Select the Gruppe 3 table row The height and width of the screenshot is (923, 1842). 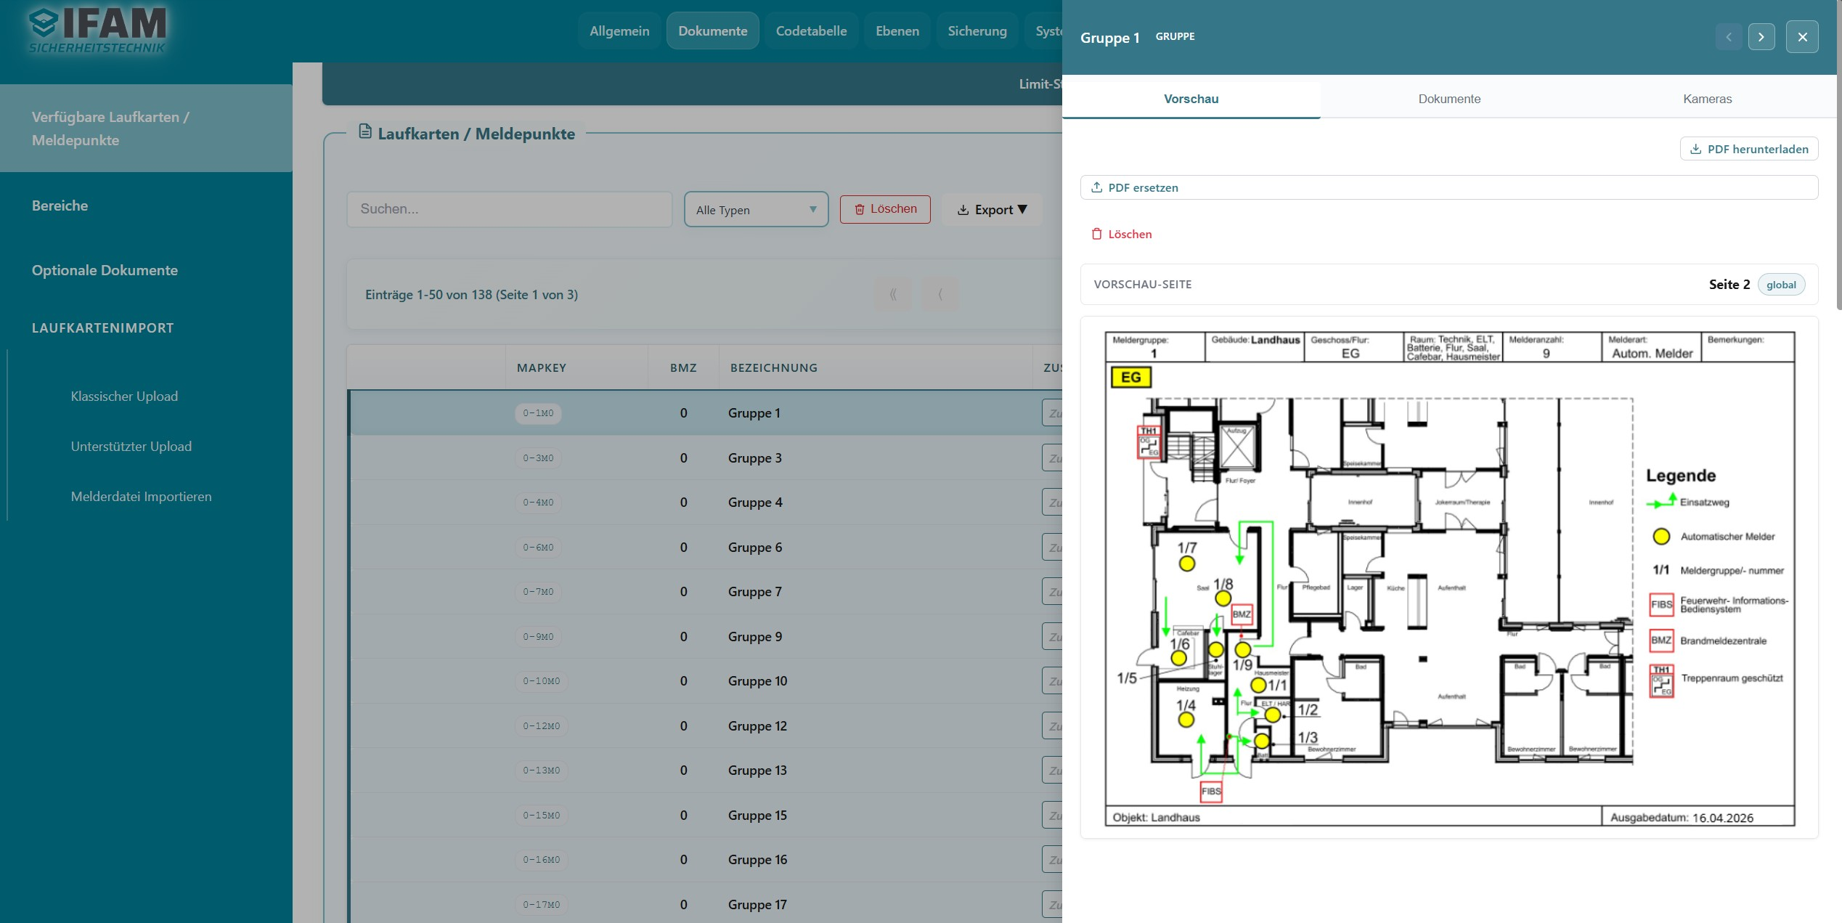(x=704, y=458)
